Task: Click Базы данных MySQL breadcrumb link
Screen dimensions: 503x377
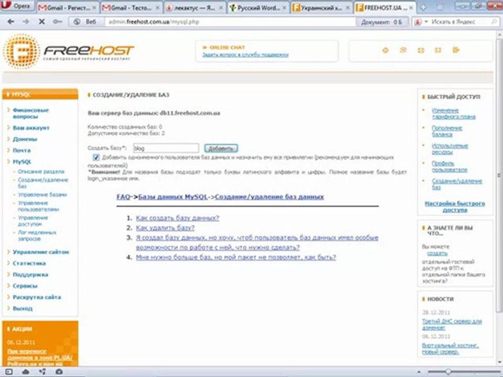Action: point(173,197)
